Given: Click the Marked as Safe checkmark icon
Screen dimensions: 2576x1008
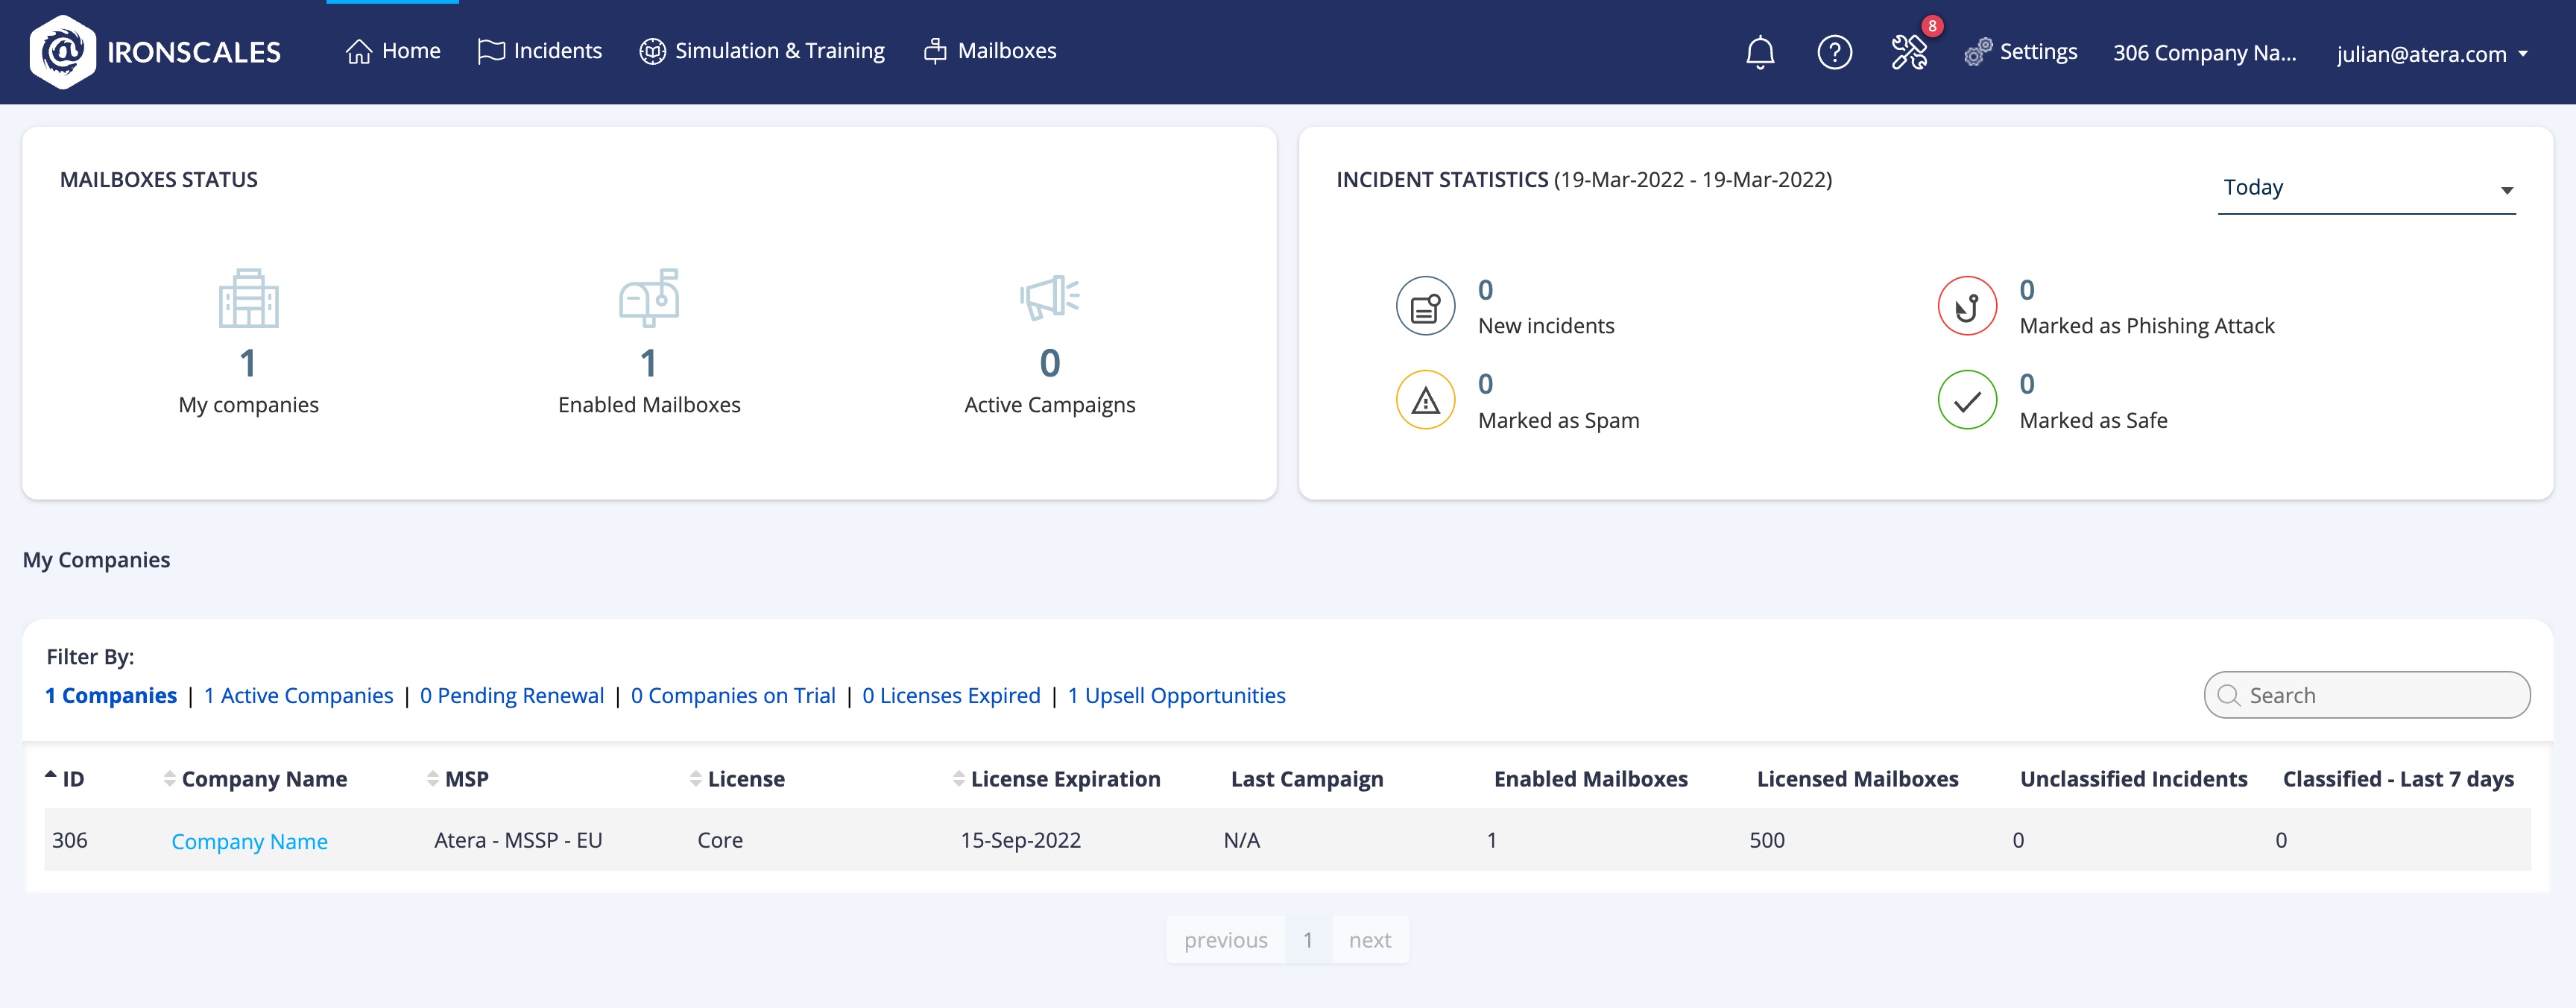Looking at the screenshot, I should point(1967,400).
